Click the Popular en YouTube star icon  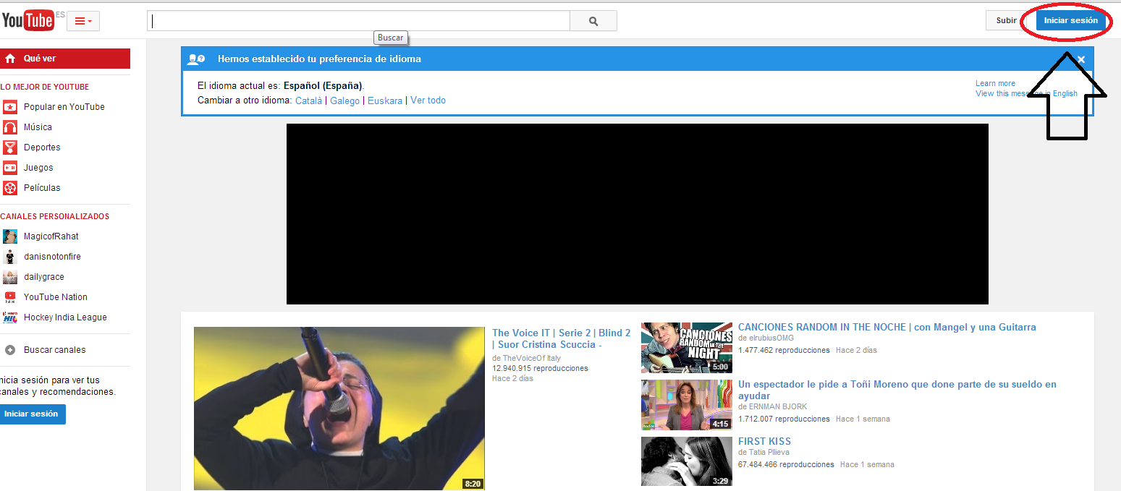click(10, 107)
